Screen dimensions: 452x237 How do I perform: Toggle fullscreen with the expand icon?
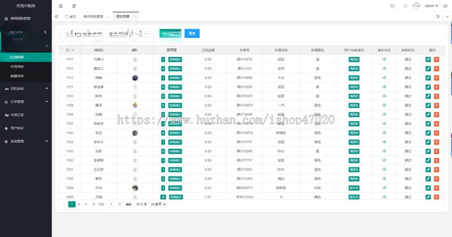405,6
